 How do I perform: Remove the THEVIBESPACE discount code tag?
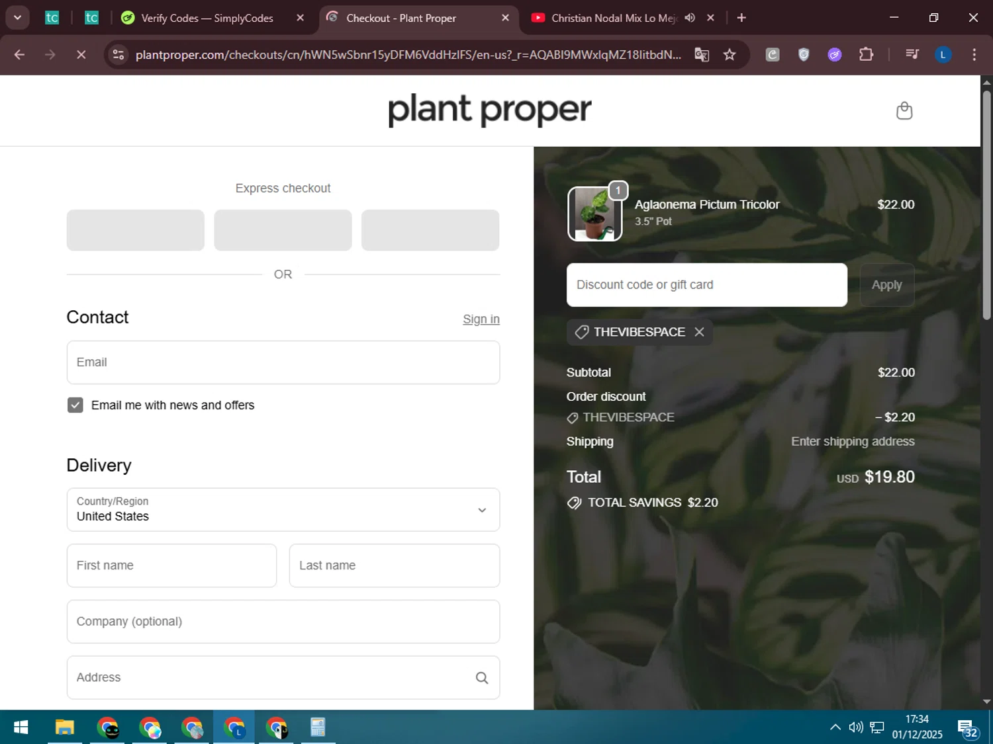tap(699, 332)
